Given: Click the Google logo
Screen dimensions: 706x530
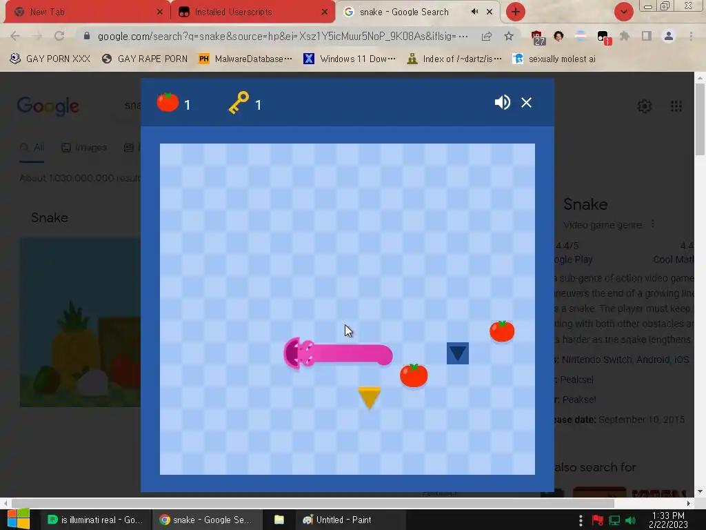Looking at the screenshot, I should 48,106.
